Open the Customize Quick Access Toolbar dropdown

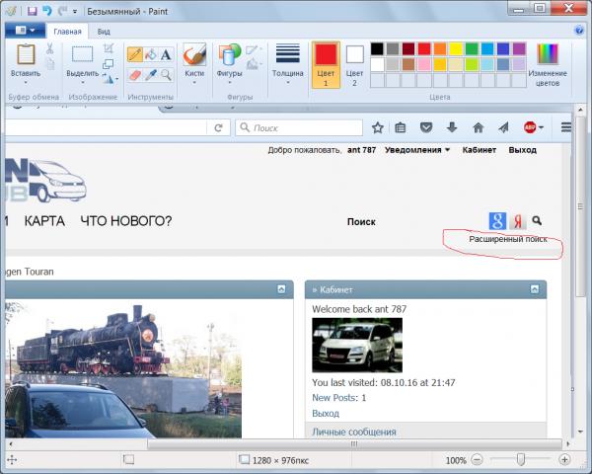(x=75, y=11)
